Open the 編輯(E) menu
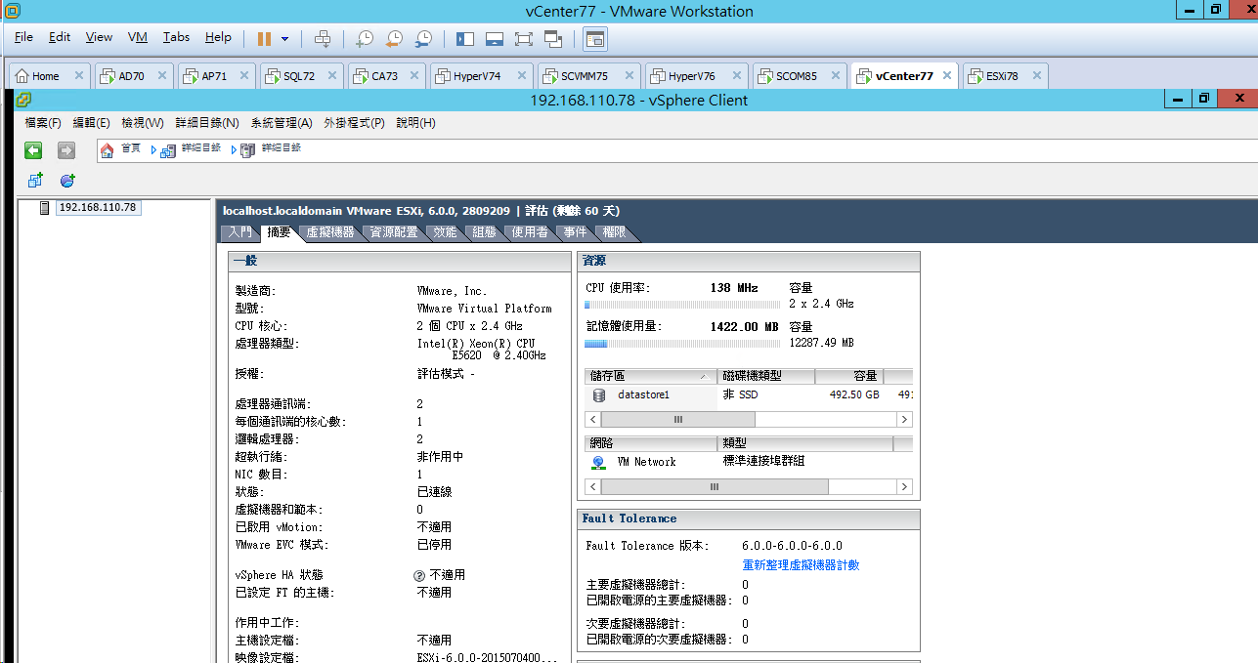 pyautogui.click(x=91, y=123)
